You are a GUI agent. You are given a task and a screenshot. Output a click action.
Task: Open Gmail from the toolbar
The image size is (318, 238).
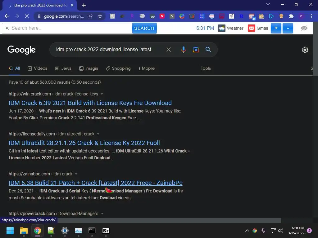coord(258,28)
